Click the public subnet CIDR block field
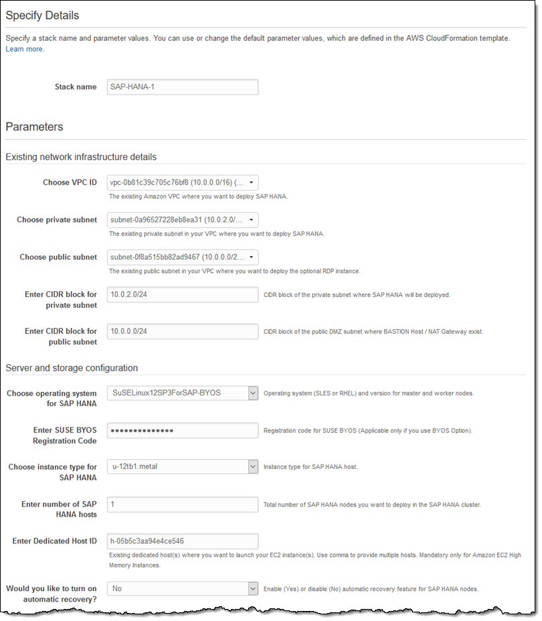The width and height of the screenshot is (542, 621). coord(182,331)
